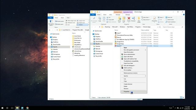The height and width of the screenshot is (110, 196).
Task: Click the up arrow in Chrome Apps window
Action: [100, 27]
